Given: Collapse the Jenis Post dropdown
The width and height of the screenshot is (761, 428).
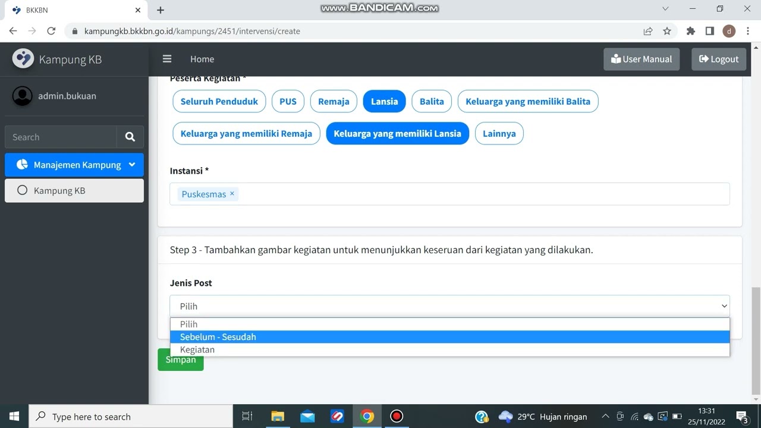Looking at the screenshot, I should tap(449, 306).
